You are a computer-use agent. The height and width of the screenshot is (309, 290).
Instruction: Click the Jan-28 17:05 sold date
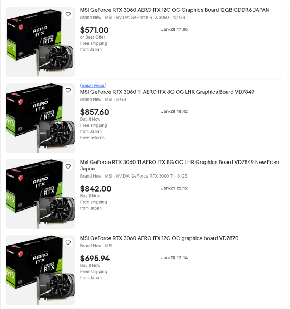[x=174, y=29]
